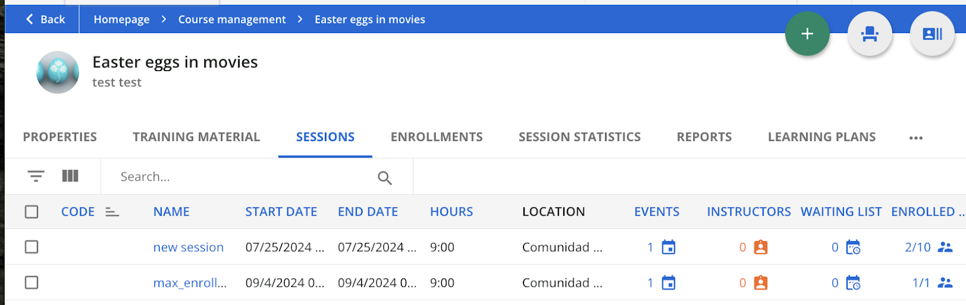Go Back using the header button
Image resolution: width=966 pixels, height=305 pixels.
(45, 19)
